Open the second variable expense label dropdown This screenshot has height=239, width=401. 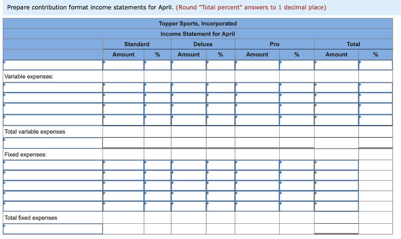(x=53, y=98)
